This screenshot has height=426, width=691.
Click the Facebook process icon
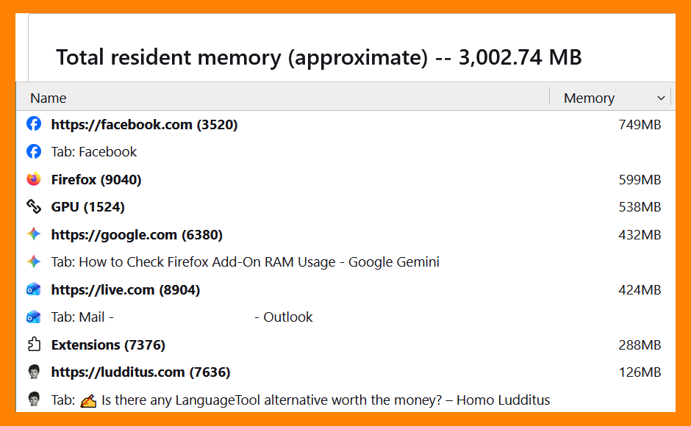coord(34,124)
